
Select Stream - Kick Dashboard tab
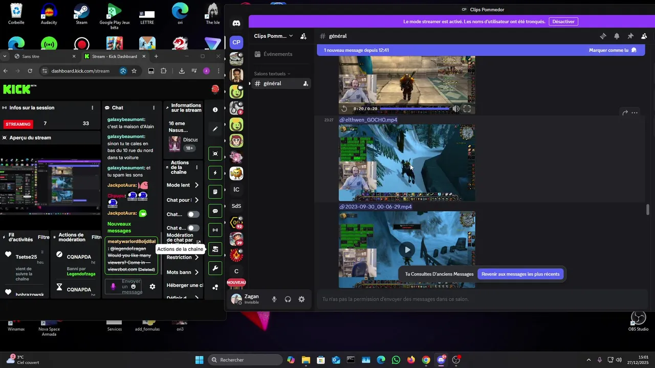115,56
